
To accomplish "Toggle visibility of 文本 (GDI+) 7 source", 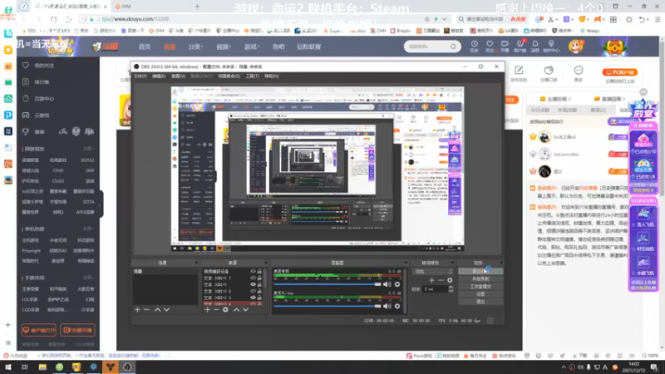I will (254, 278).
